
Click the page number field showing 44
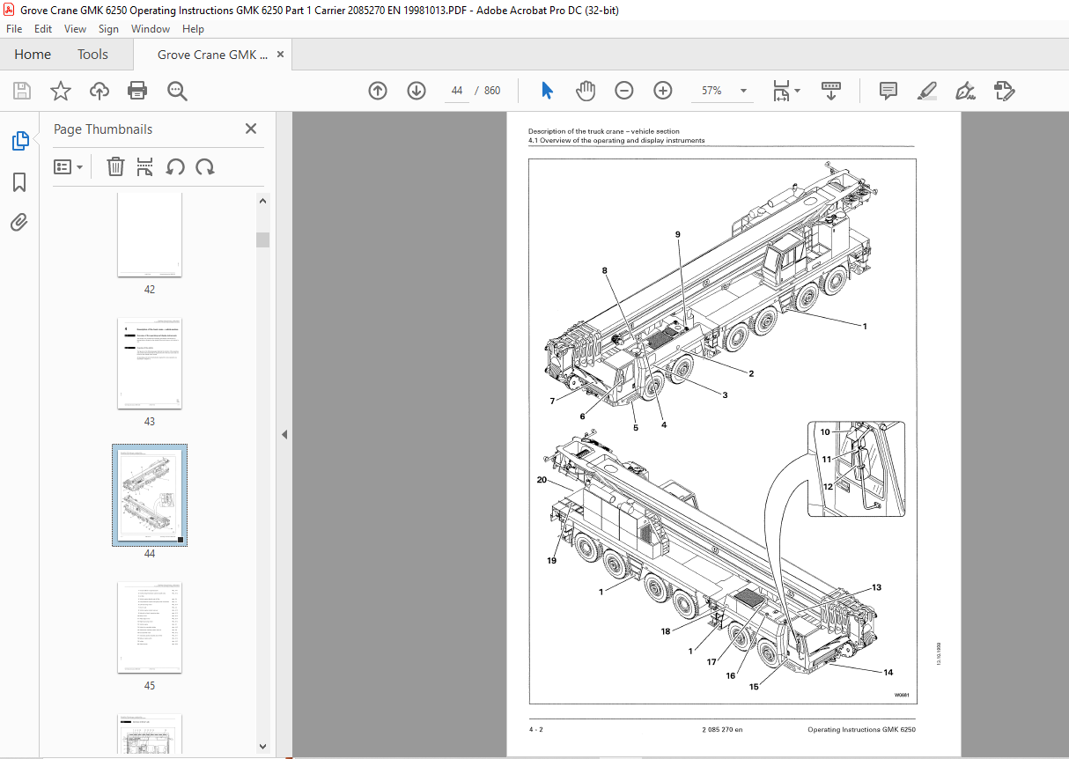click(456, 91)
